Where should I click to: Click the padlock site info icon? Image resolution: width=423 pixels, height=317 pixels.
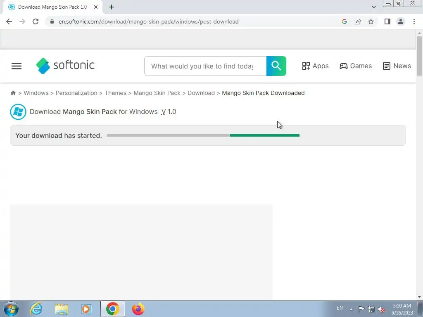pos(52,21)
